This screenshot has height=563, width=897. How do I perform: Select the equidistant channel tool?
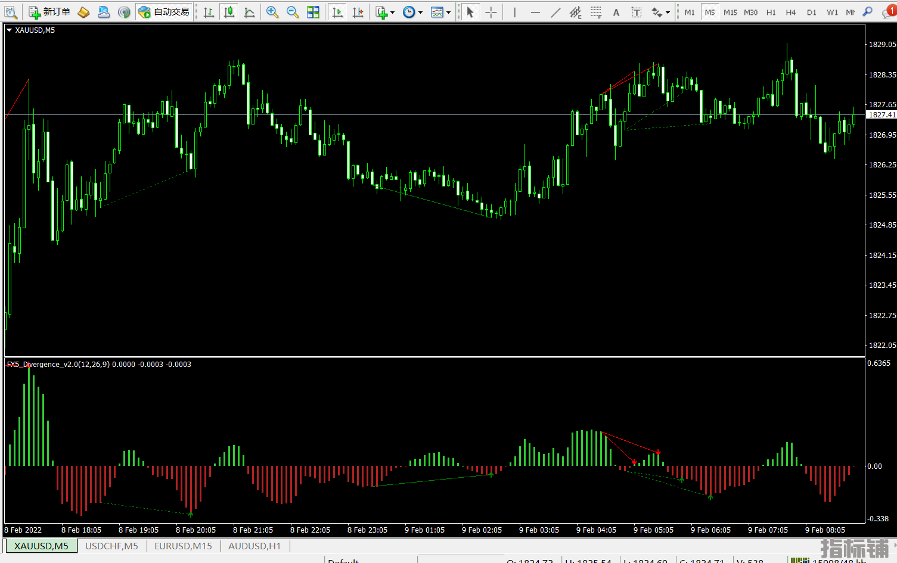(576, 12)
